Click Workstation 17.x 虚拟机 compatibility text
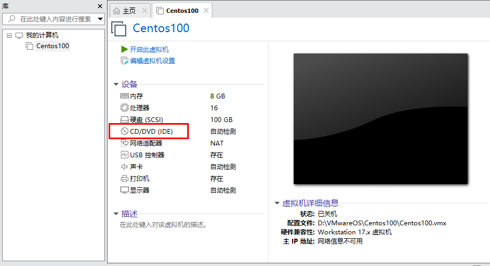 (x=355, y=232)
